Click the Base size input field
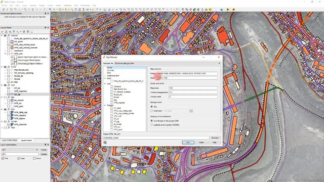This screenshot has width=324, height=182. pyautogui.click(x=193, y=88)
